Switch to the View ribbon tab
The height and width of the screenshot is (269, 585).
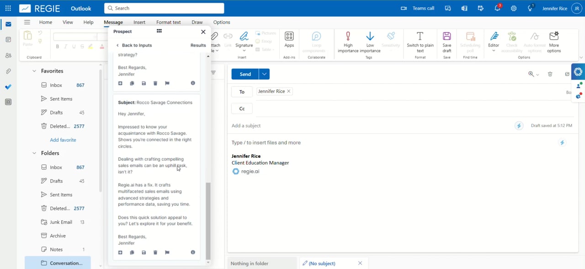[68, 22]
